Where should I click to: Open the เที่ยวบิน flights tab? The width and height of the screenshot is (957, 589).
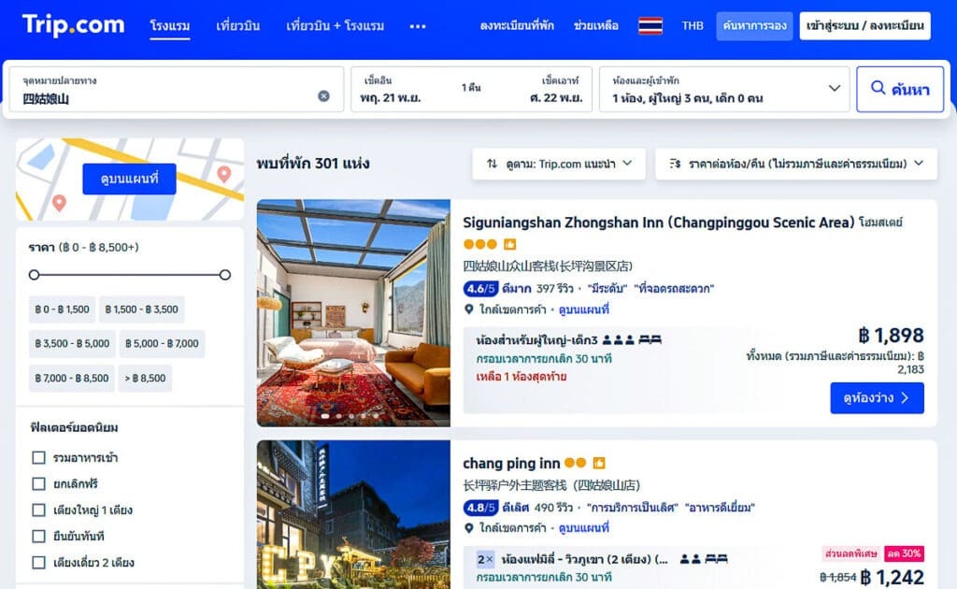[238, 25]
